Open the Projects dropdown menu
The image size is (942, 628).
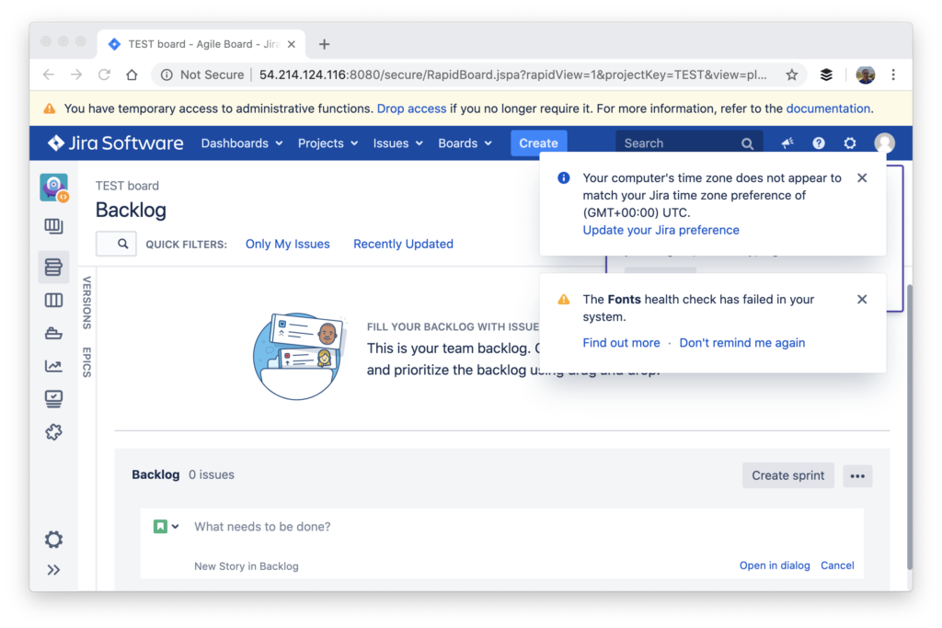tap(328, 143)
